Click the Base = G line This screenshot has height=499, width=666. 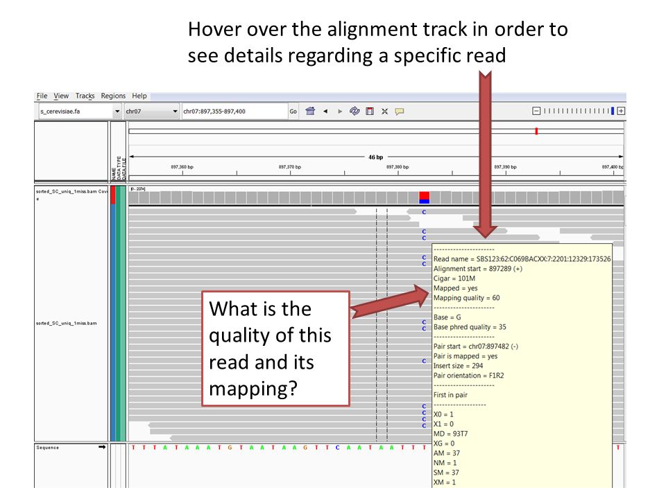pos(447,317)
